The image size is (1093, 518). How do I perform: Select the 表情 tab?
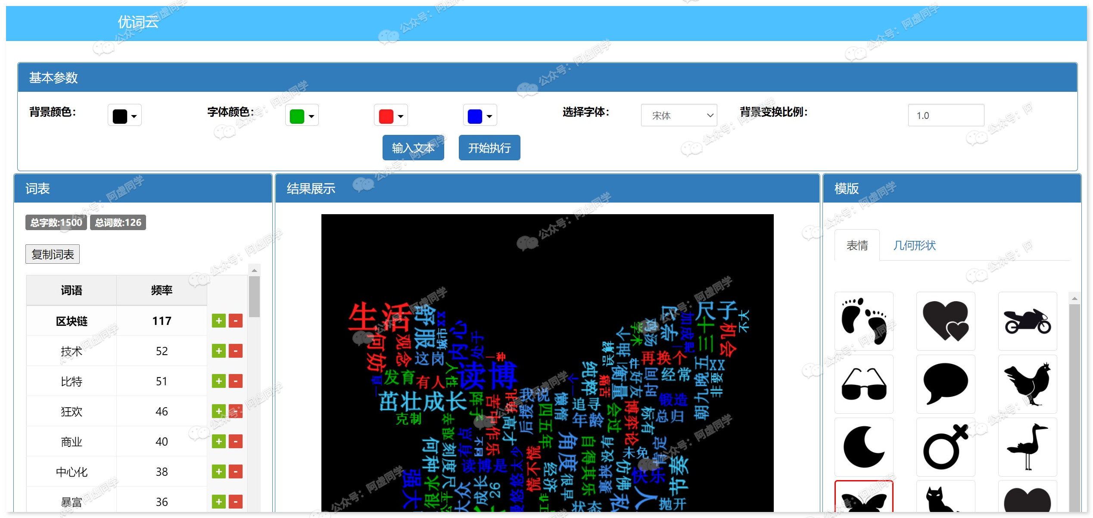click(856, 246)
